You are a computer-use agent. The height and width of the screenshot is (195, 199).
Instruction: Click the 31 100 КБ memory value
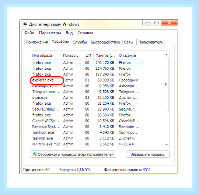coord(106,97)
